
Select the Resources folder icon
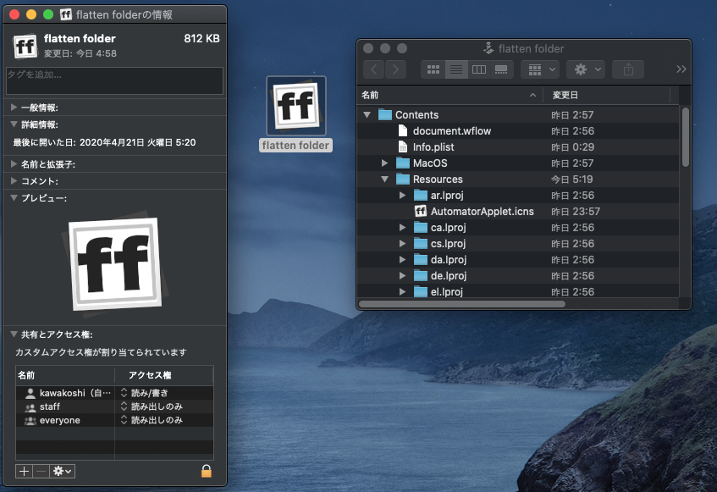tap(403, 179)
